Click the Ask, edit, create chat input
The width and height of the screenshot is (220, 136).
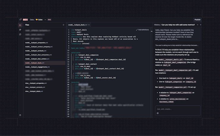(178, 109)
